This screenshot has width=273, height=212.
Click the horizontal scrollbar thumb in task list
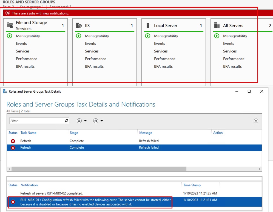(99, 169)
